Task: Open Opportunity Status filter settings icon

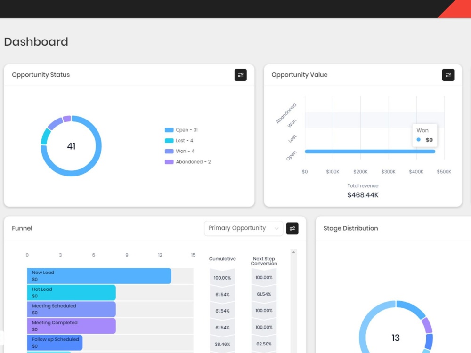Action: [240, 75]
